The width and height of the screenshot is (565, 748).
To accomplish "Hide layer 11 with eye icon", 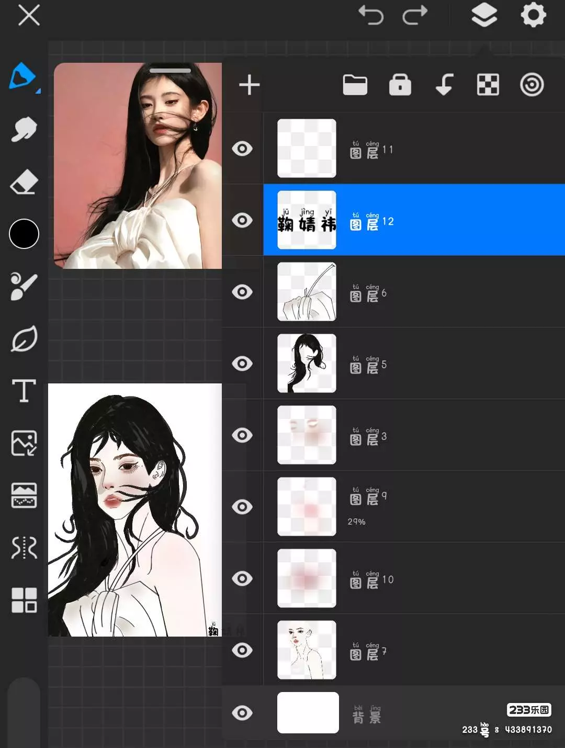I will (x=242, y=149).
